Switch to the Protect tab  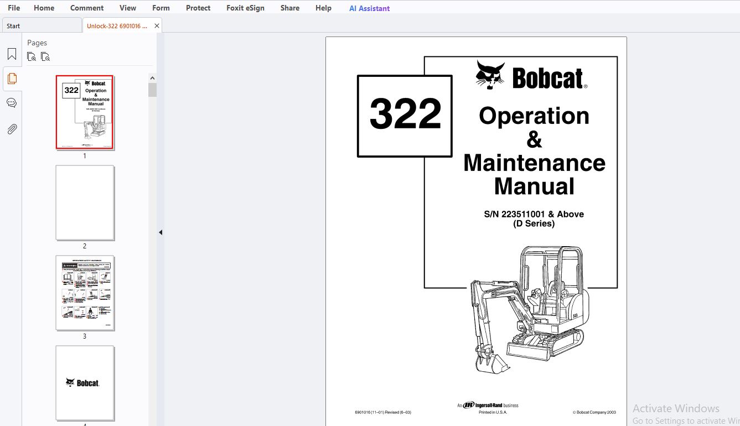click(x=198, y=8)
